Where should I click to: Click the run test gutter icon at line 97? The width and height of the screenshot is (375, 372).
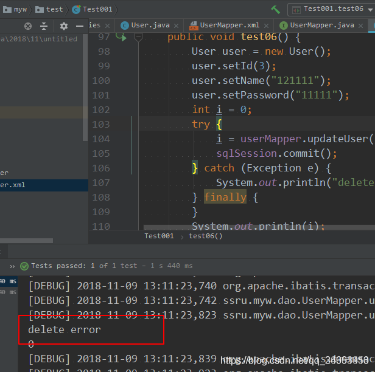121,36
